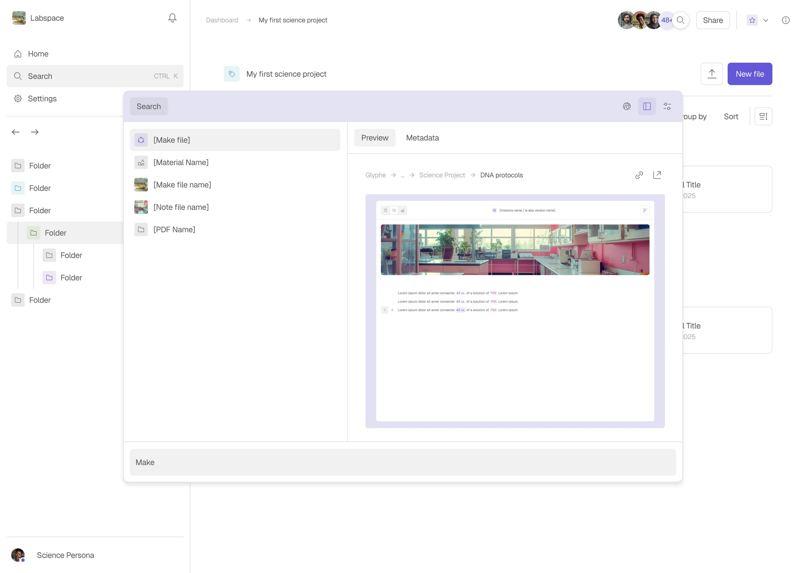Click Science Project breadcrumb in preview
The height and width of the screenshot is (573, 806).
442,175
